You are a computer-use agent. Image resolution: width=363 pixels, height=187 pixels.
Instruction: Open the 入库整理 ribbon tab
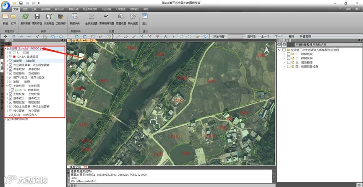(120, 9)
